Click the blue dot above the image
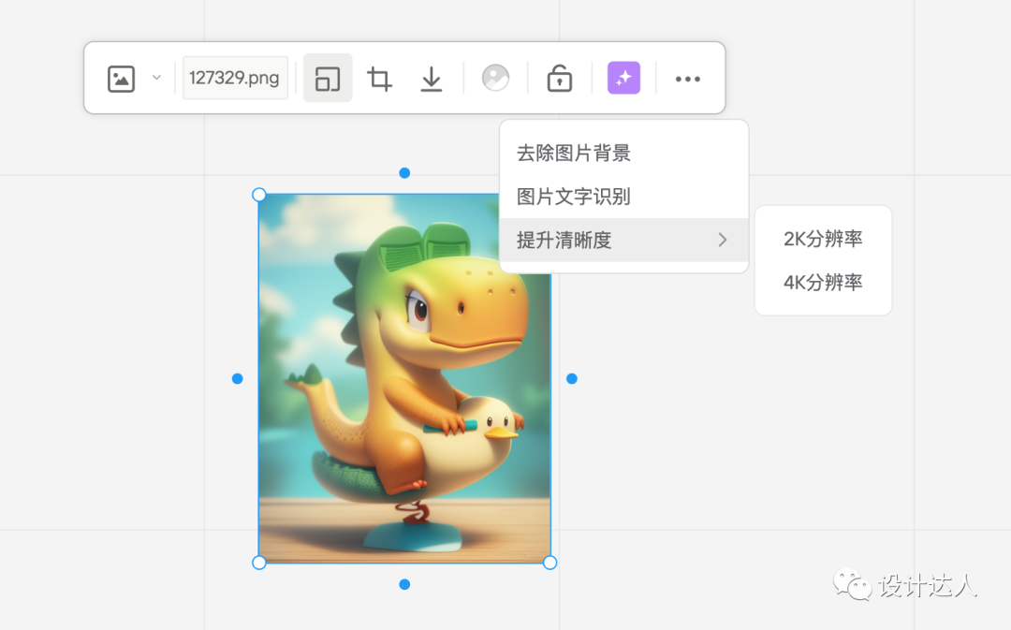Image resolution: width=1011 pixels, height=630 pixels. 404,173
